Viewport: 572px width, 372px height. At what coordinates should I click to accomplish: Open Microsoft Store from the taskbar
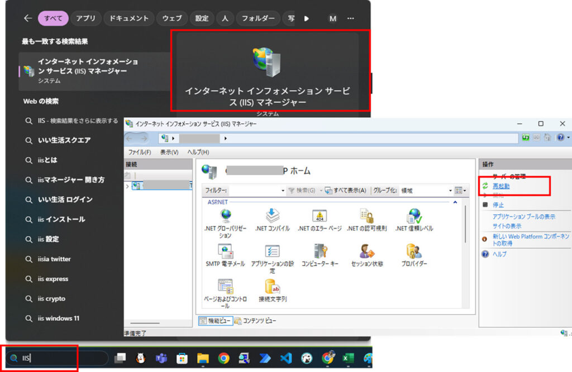(182, 359)
